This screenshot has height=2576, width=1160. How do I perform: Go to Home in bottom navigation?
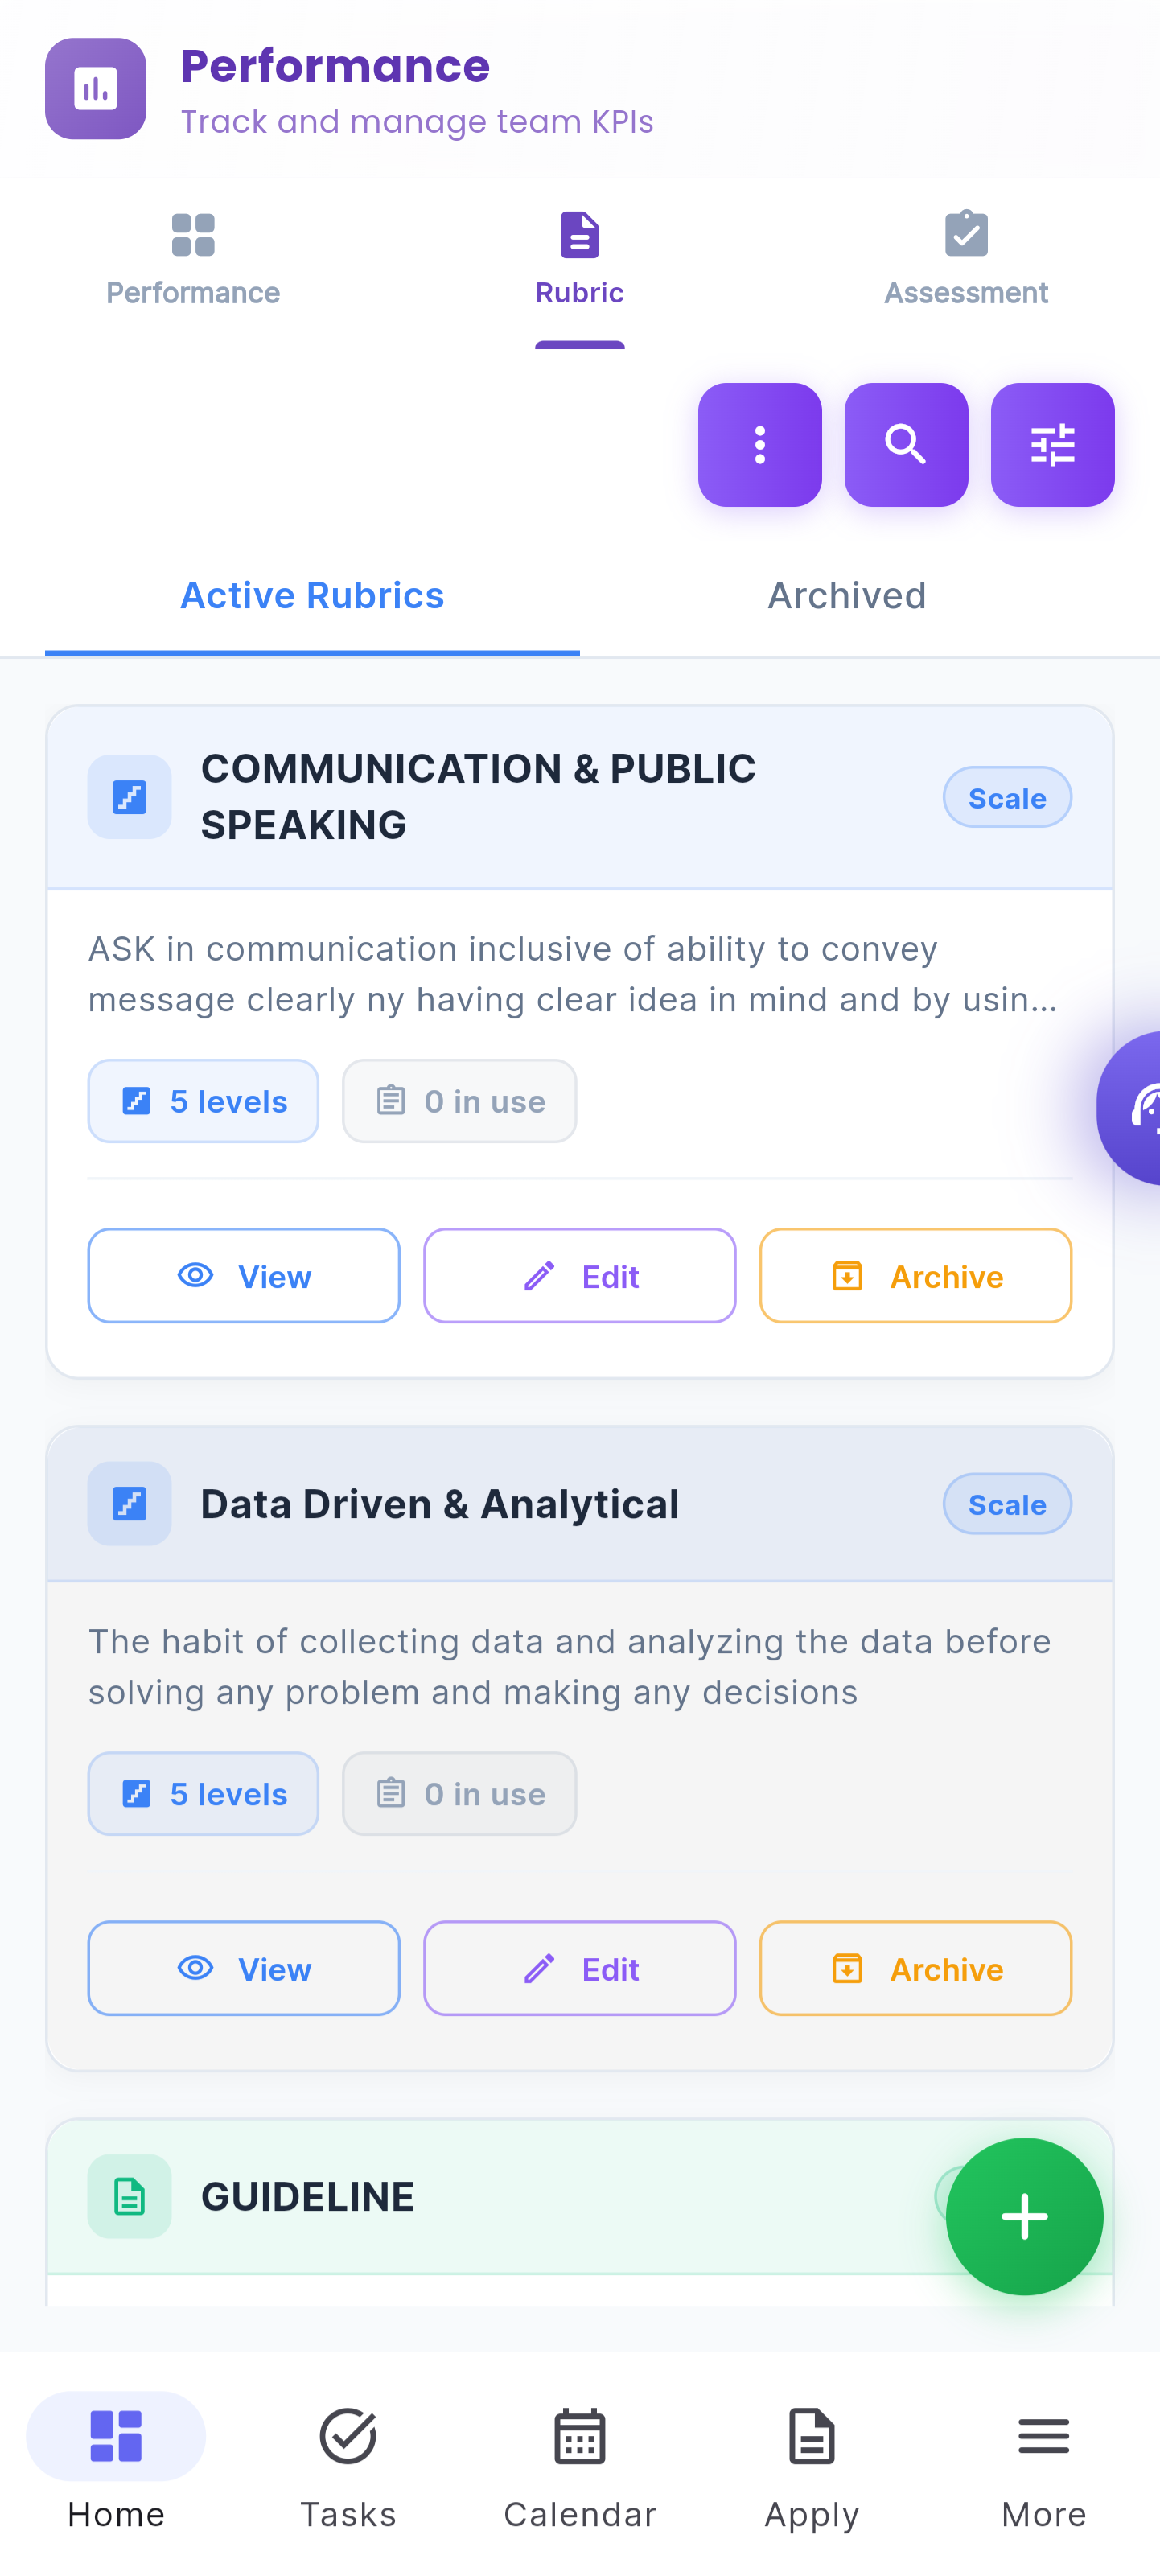(116, 2469)
